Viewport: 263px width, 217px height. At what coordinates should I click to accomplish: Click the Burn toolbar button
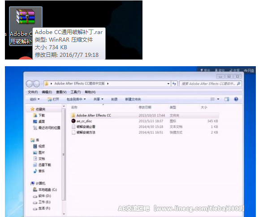114,99
